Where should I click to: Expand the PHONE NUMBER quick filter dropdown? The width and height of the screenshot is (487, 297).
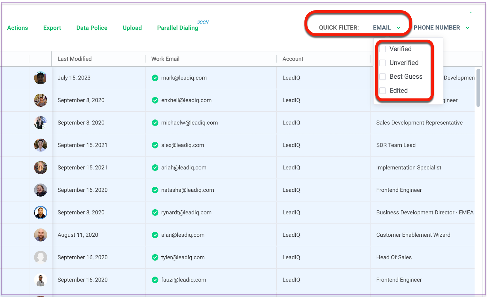[441, 28]
